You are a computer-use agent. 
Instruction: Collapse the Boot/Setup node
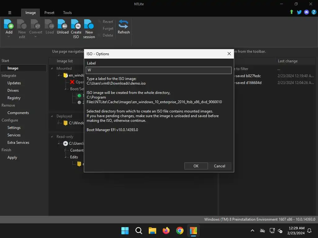[x=65, y=89]
